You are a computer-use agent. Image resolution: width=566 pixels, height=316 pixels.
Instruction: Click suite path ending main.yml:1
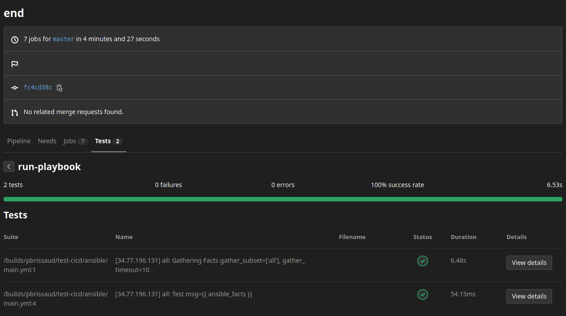[56, 265]
